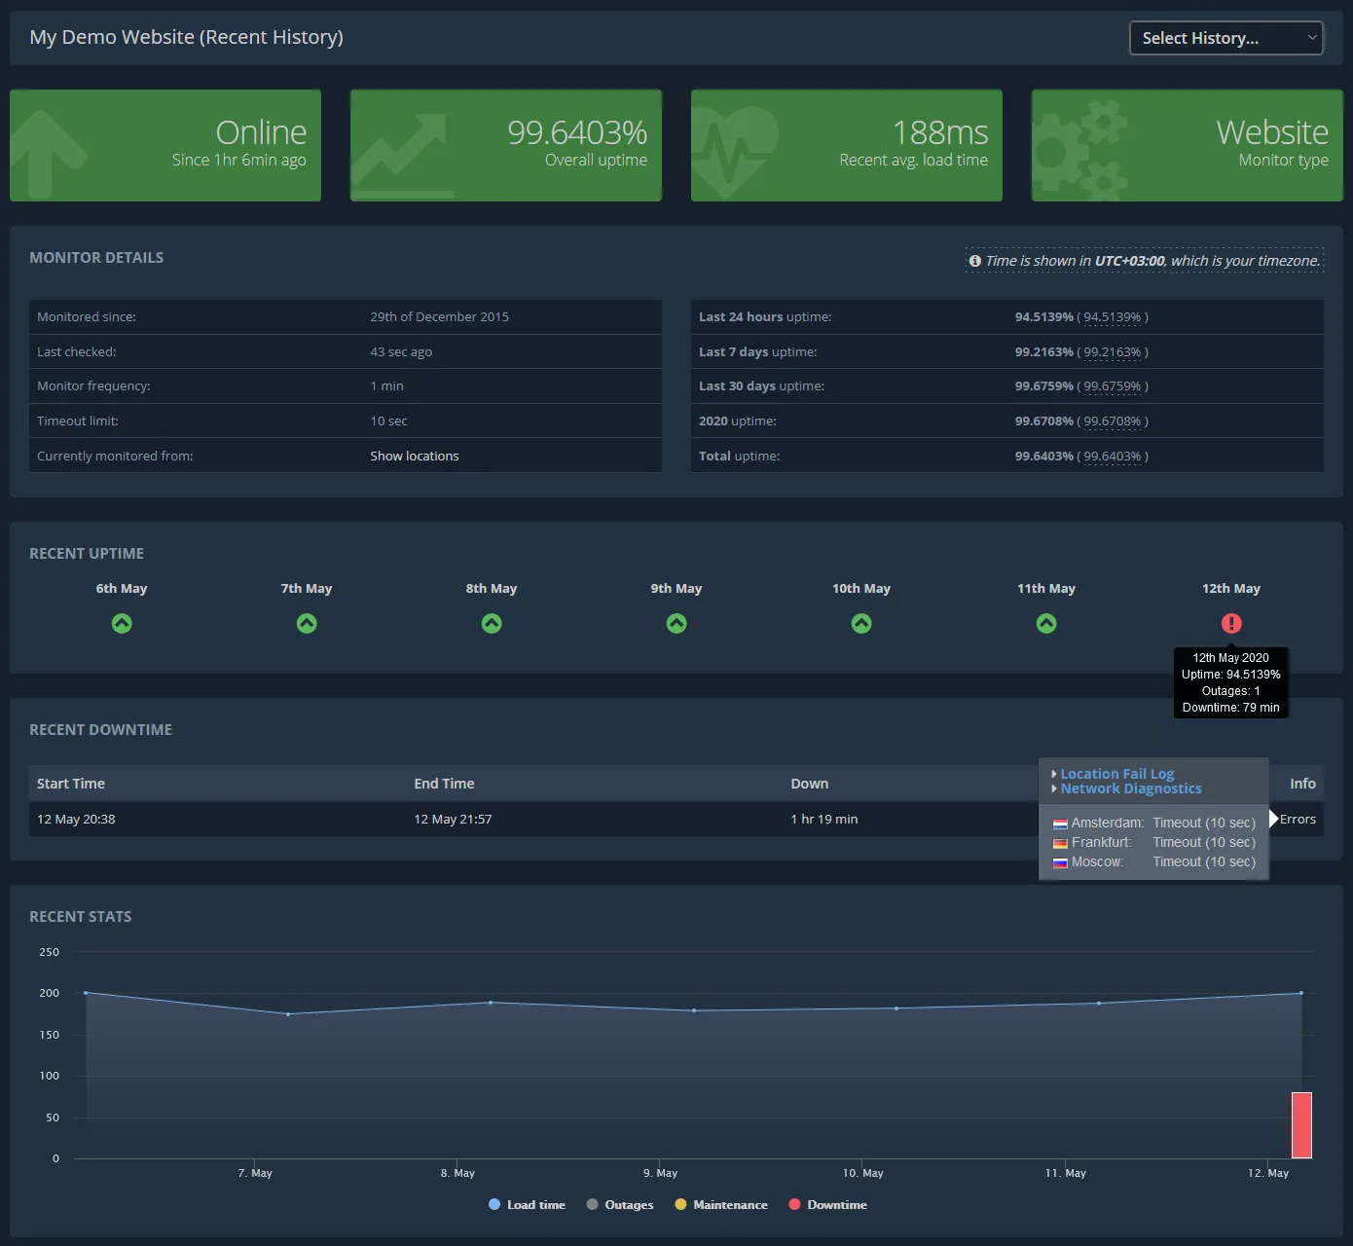Click the timezone info icon

(974, 261)
